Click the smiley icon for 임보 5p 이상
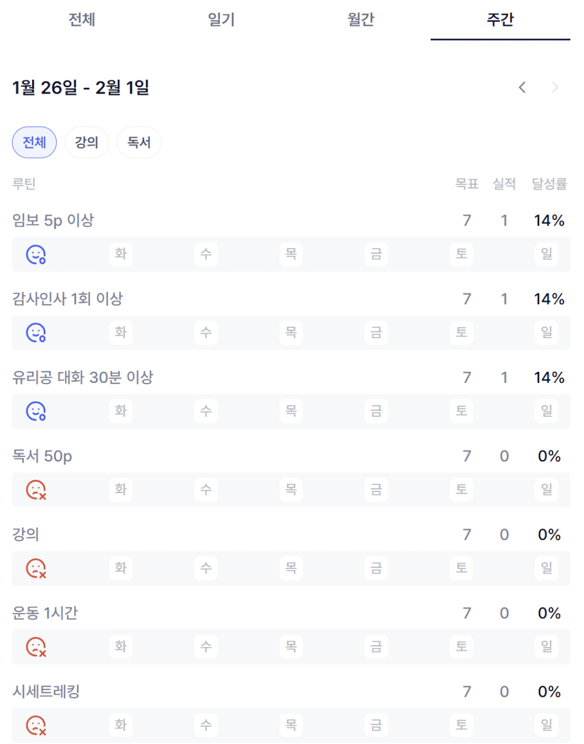The width and height of the screenshot is (584, 744). (36, 254)
